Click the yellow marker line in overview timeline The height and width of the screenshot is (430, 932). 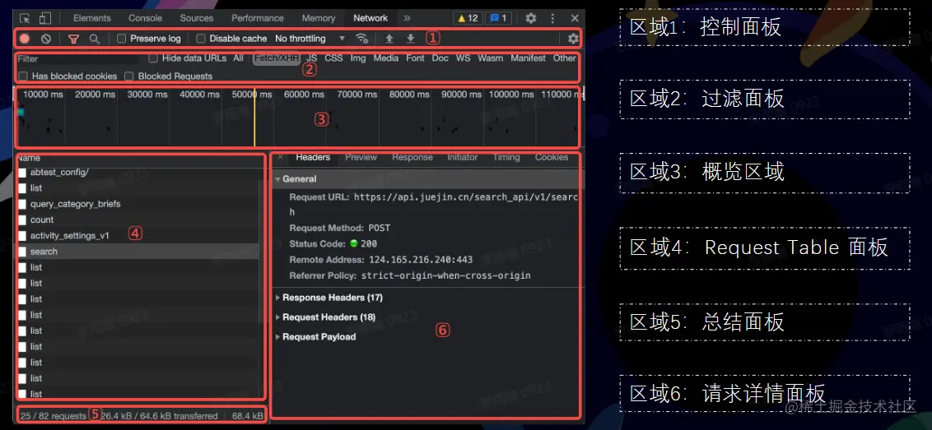click(254, 118)
